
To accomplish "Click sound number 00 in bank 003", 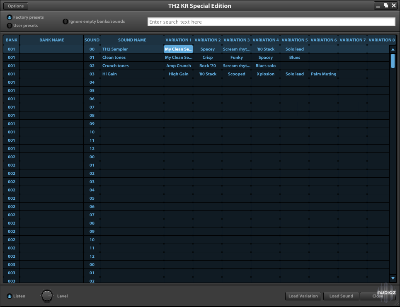I will click(92, 265).
